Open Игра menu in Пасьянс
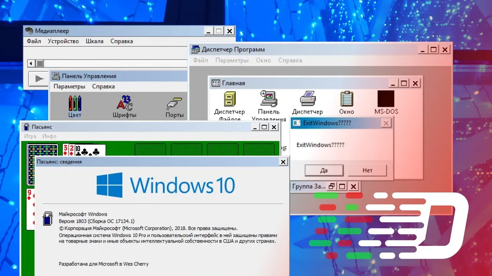The image size is (492, 276). coord(30,136)
